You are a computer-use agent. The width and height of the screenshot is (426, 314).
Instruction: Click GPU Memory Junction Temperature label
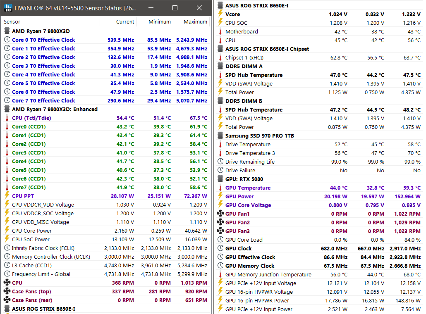(268, 274)
